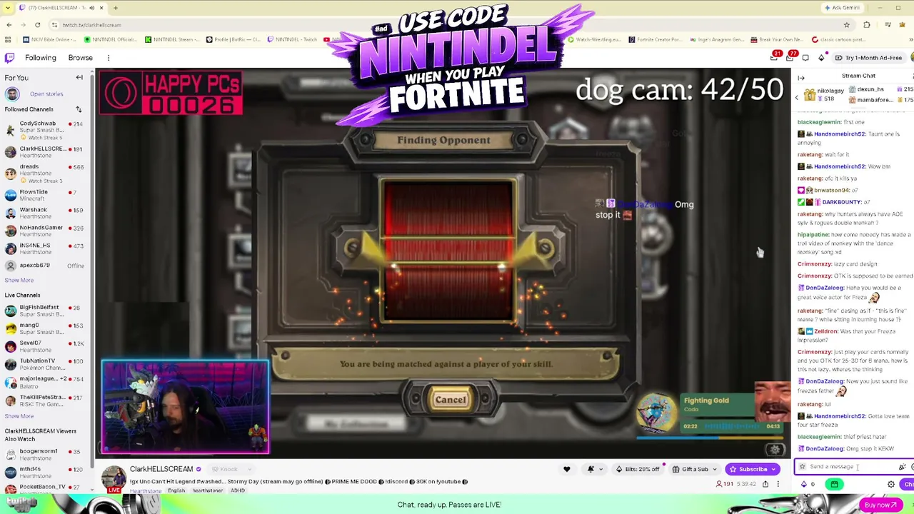Click the ClarkHELLSCREAM profile avatar
The height and width of the screenshot is (514, 914).
114,478
